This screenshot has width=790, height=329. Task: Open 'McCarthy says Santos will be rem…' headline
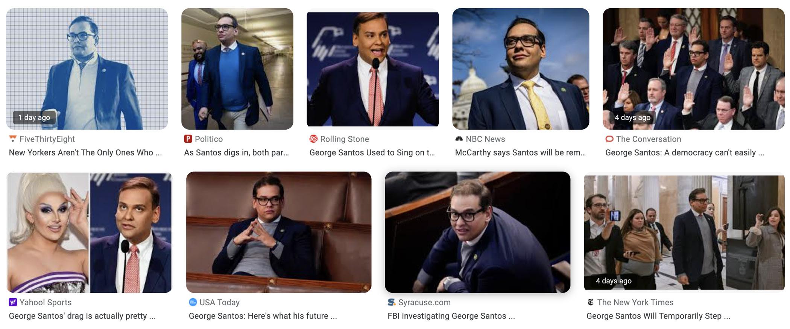(520, 152)
